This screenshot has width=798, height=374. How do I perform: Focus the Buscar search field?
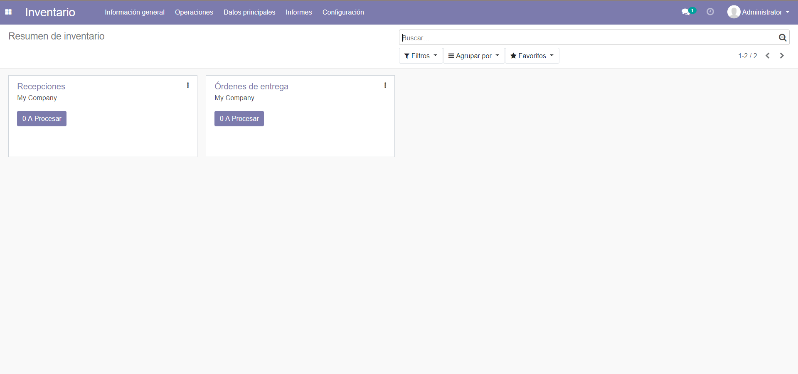[x=588, y=38]
